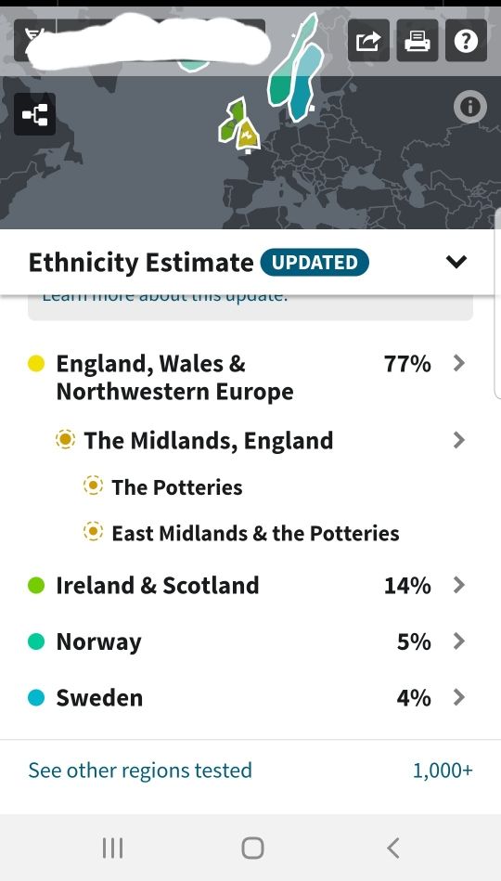Tap the 1,000+ regions count

443,771
